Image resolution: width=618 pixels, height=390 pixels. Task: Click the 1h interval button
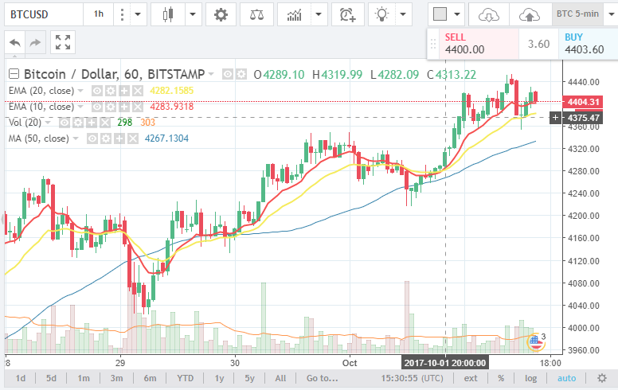click(x=99, y=14)
